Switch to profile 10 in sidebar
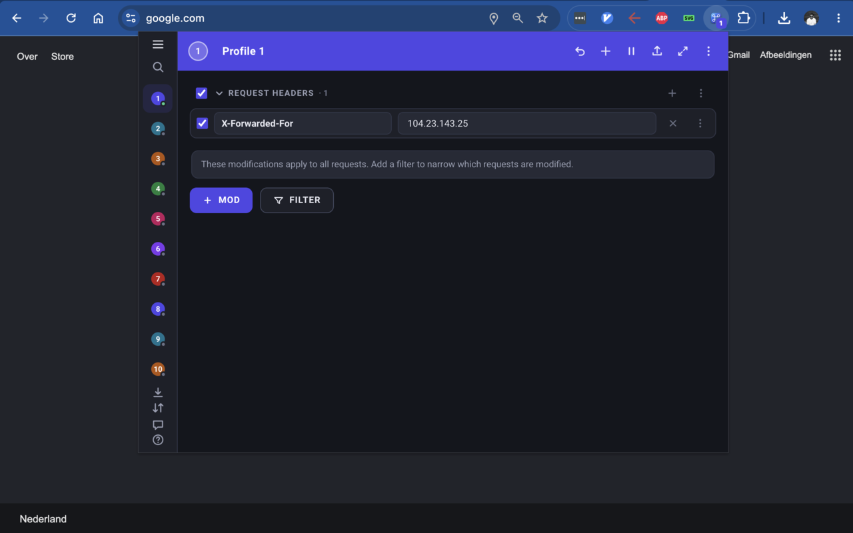Viewport: 853px width, 533px height. click(158, 368)
